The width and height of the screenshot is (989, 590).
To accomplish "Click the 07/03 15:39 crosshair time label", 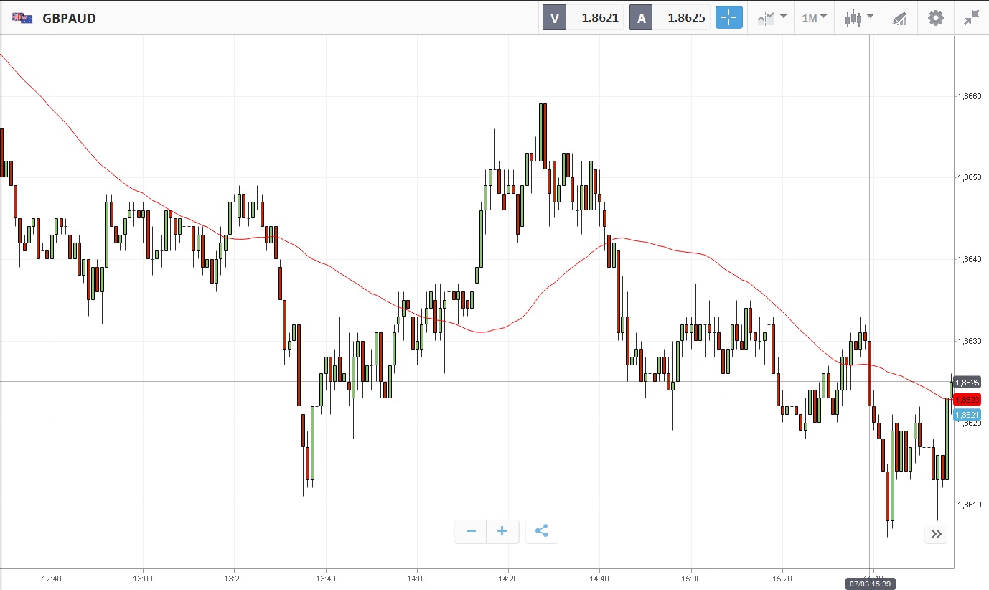I will 869,584.
